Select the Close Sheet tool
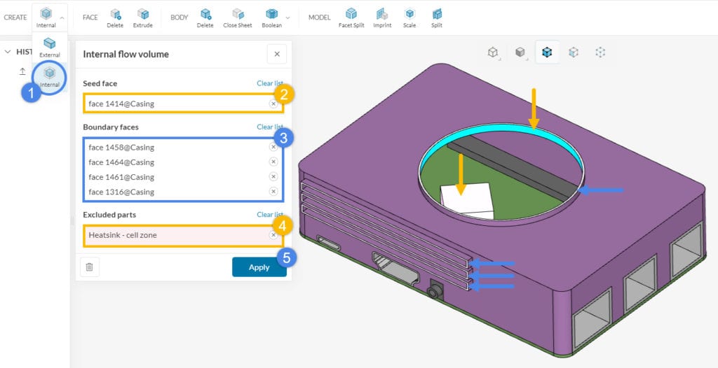Screen dimensions: 718x368 (238, 17)
